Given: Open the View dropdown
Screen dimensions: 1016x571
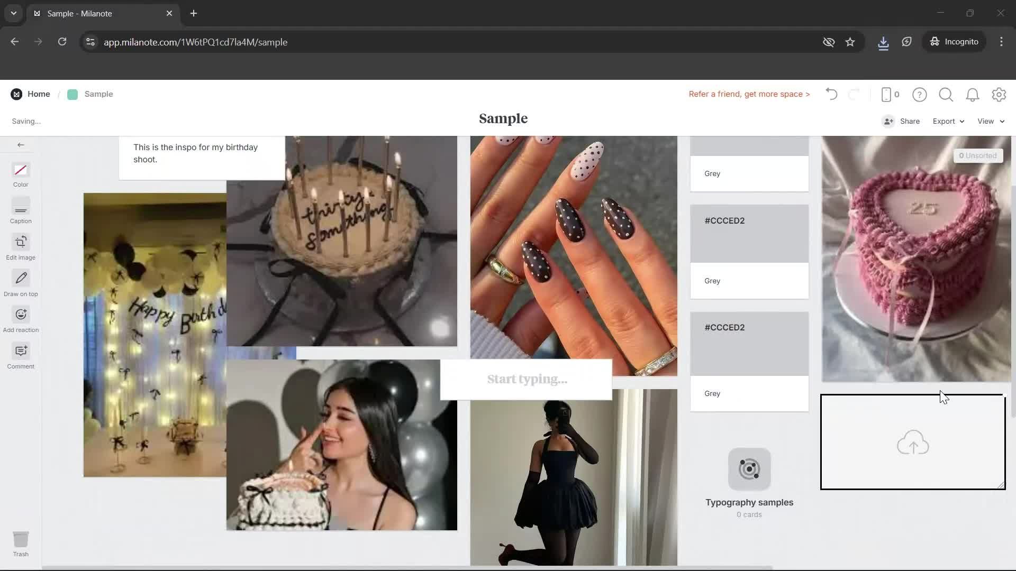Looking at the screenshot, I should [989, 121].
